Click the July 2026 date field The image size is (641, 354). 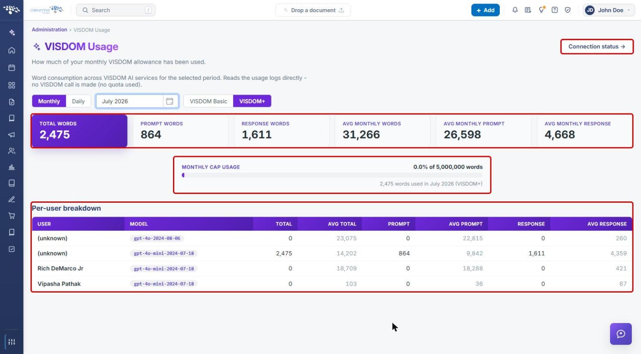(137, 101)
